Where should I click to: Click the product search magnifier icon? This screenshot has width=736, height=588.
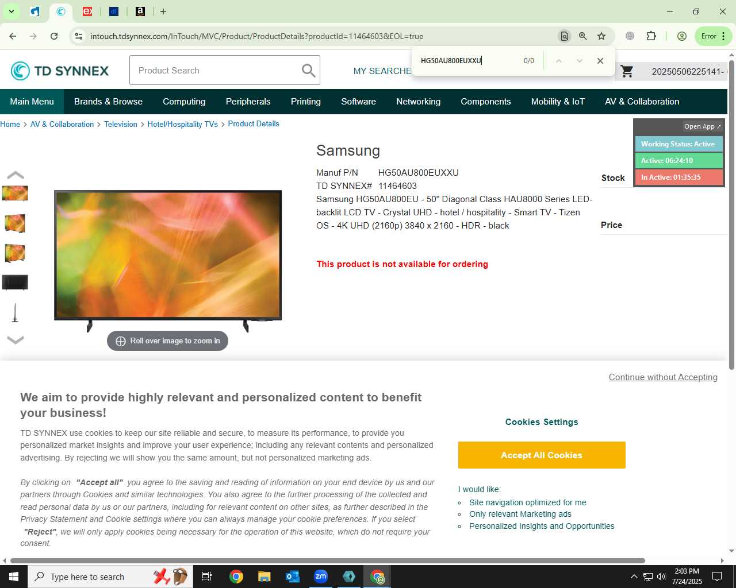308,70
